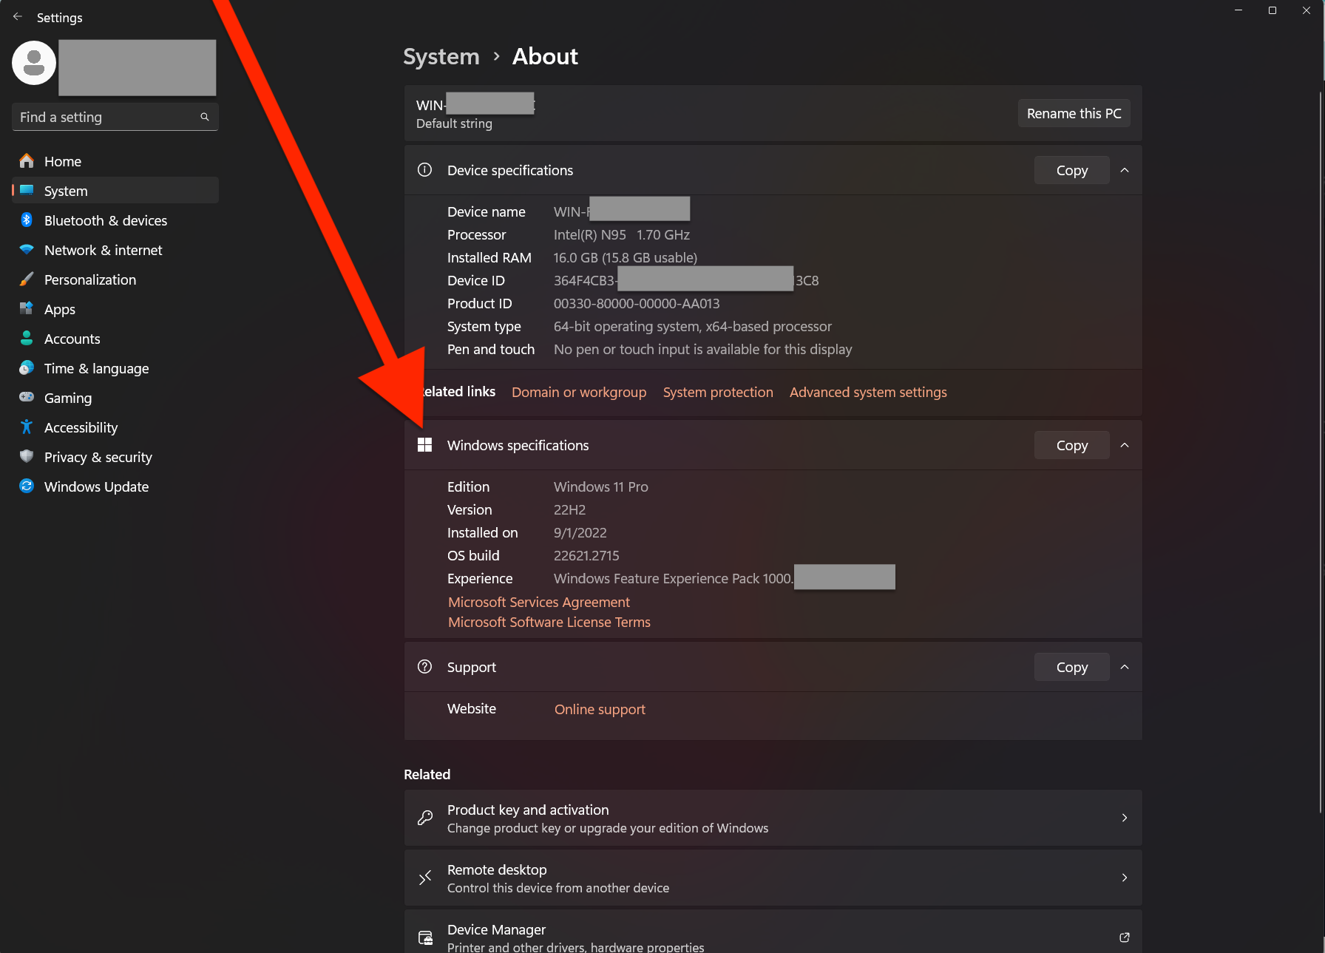This screenshot has width=1325, height=953.
Task: Click the back arrow at top left
Action: pos(18,16)
